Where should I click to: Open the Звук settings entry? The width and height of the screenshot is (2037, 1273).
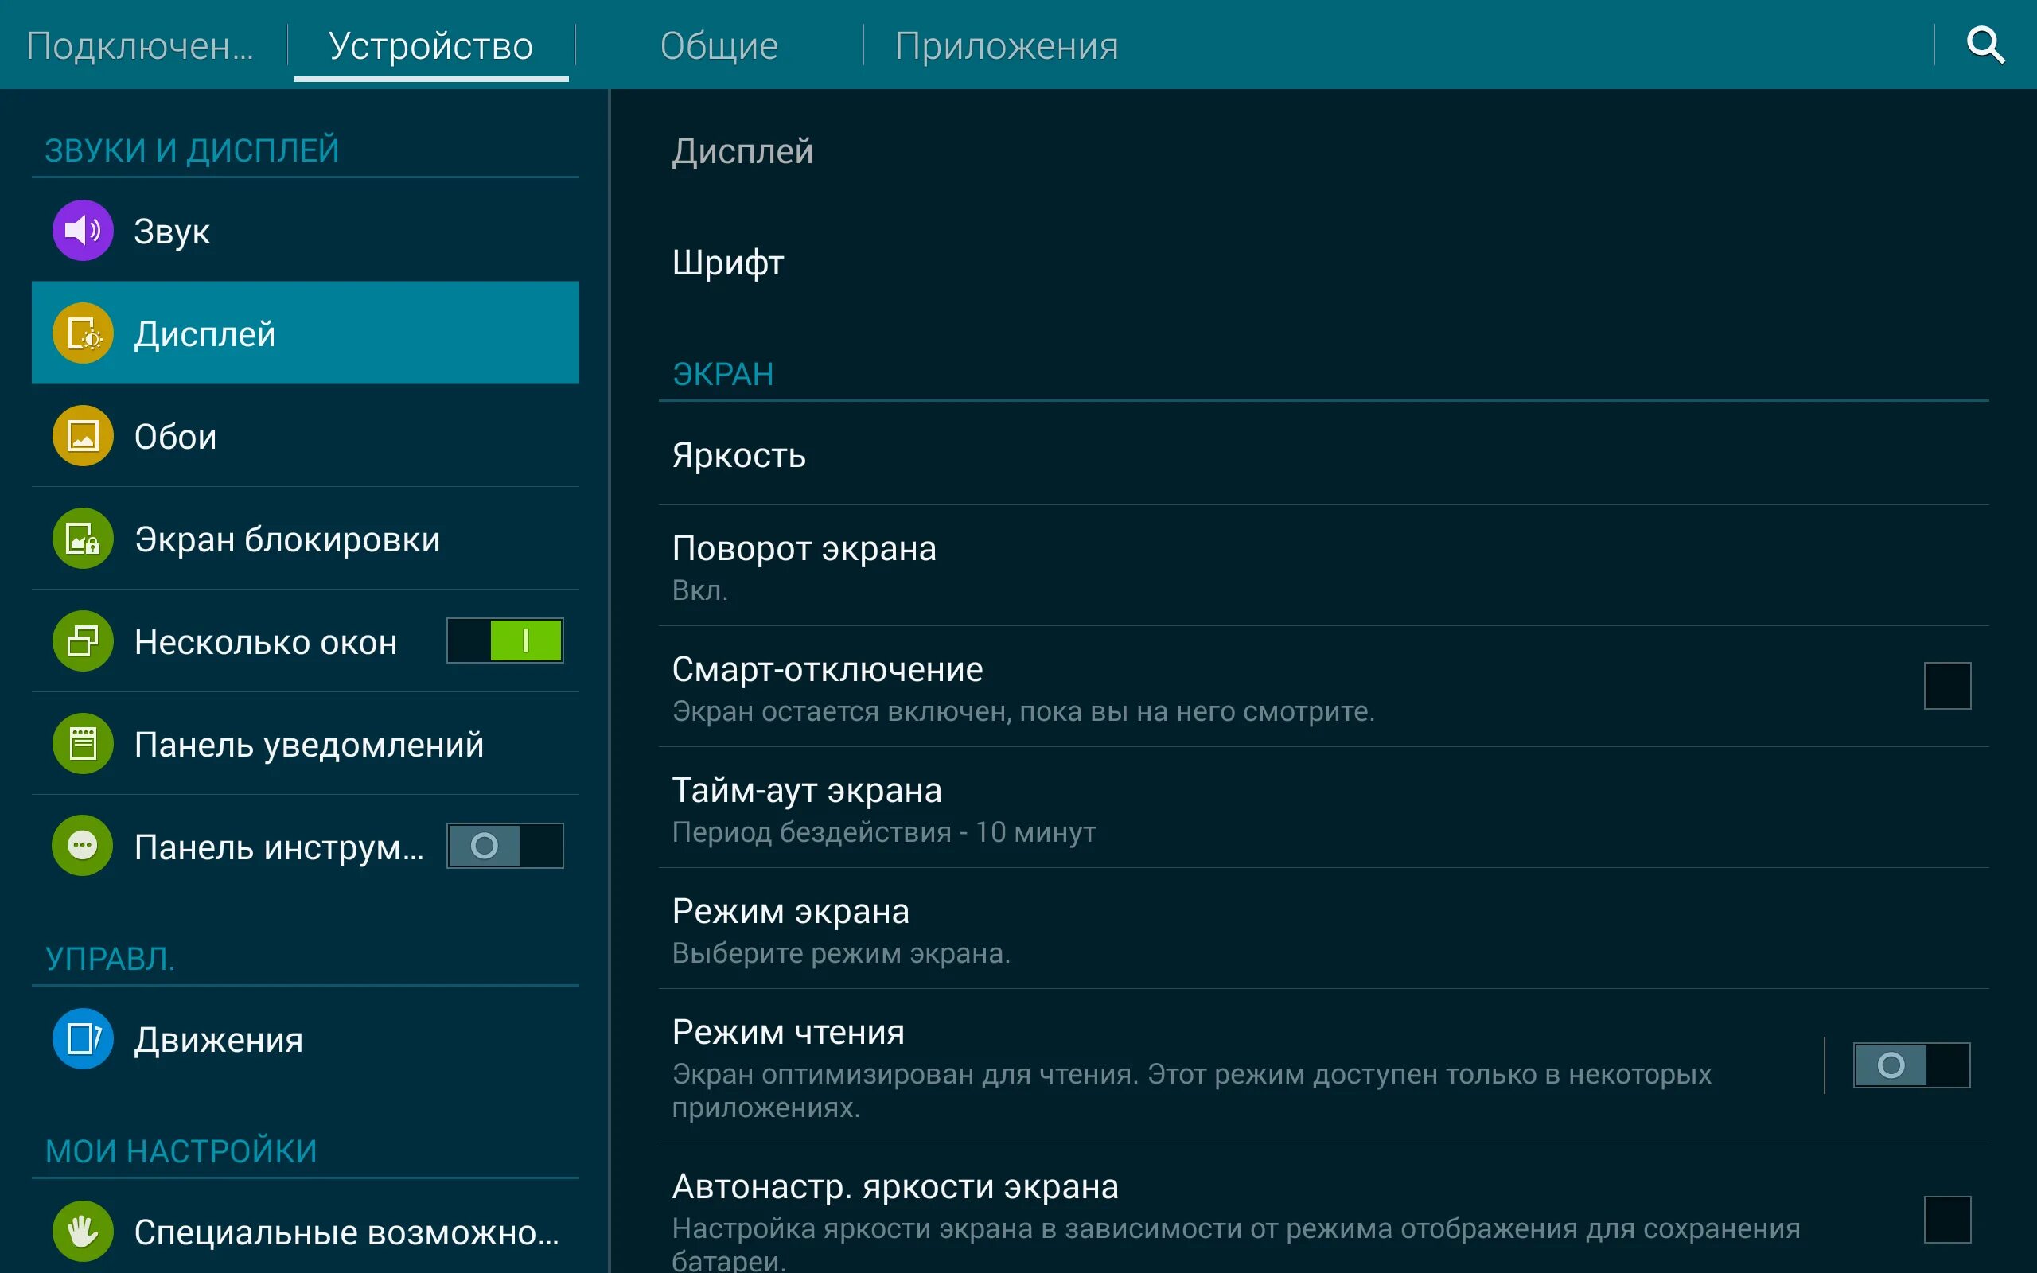click(306, 230)
